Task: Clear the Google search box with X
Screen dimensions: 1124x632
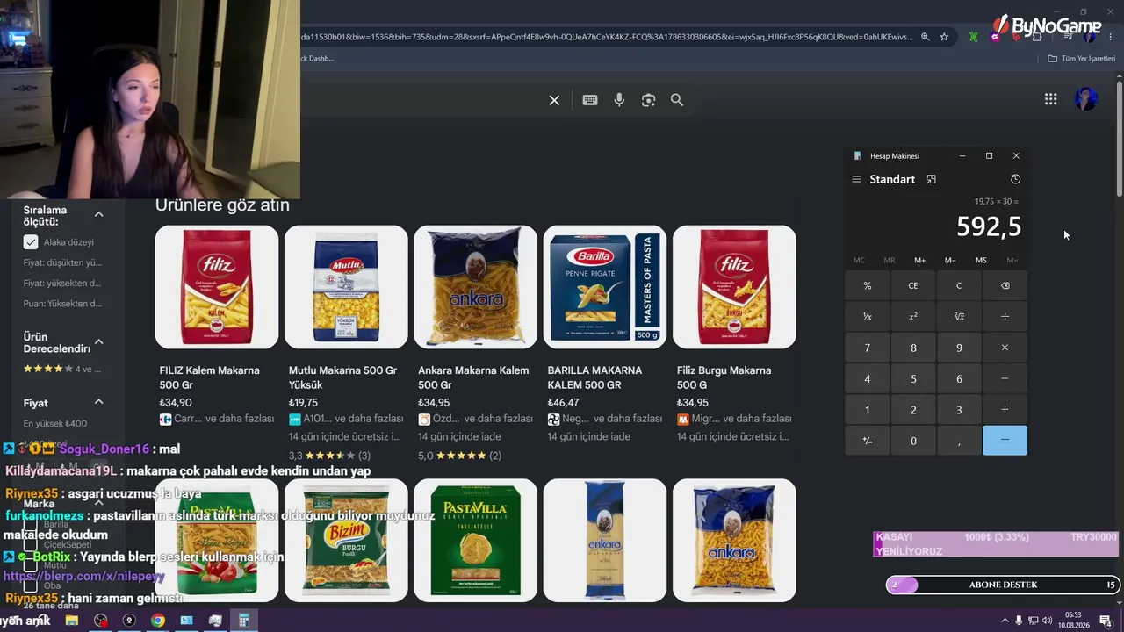Action: [x=554, y=100]
